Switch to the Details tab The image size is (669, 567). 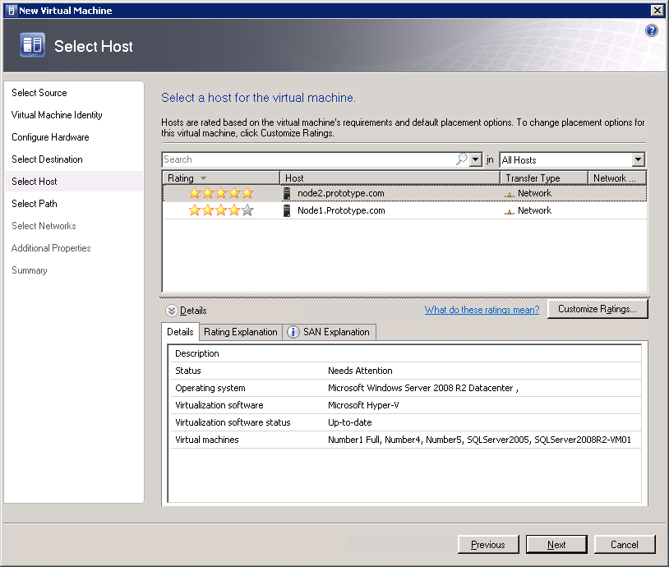180,332
